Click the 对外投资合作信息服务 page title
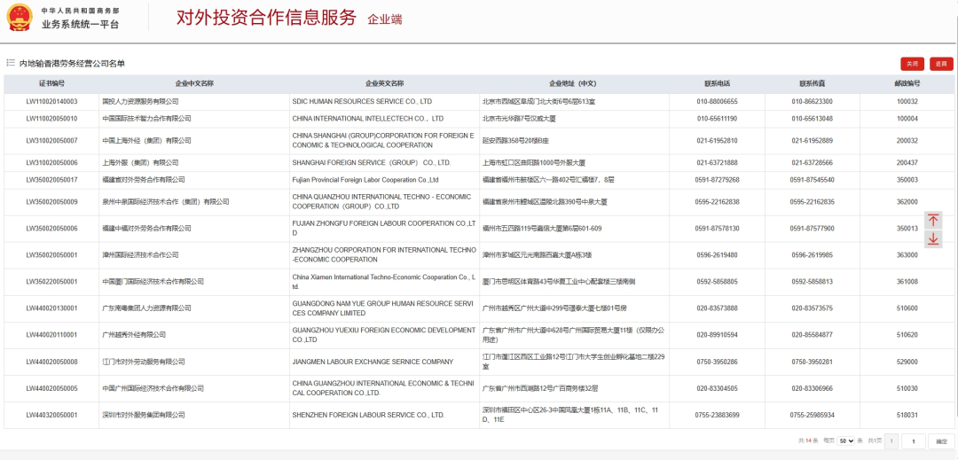 (x=266, y=18)
